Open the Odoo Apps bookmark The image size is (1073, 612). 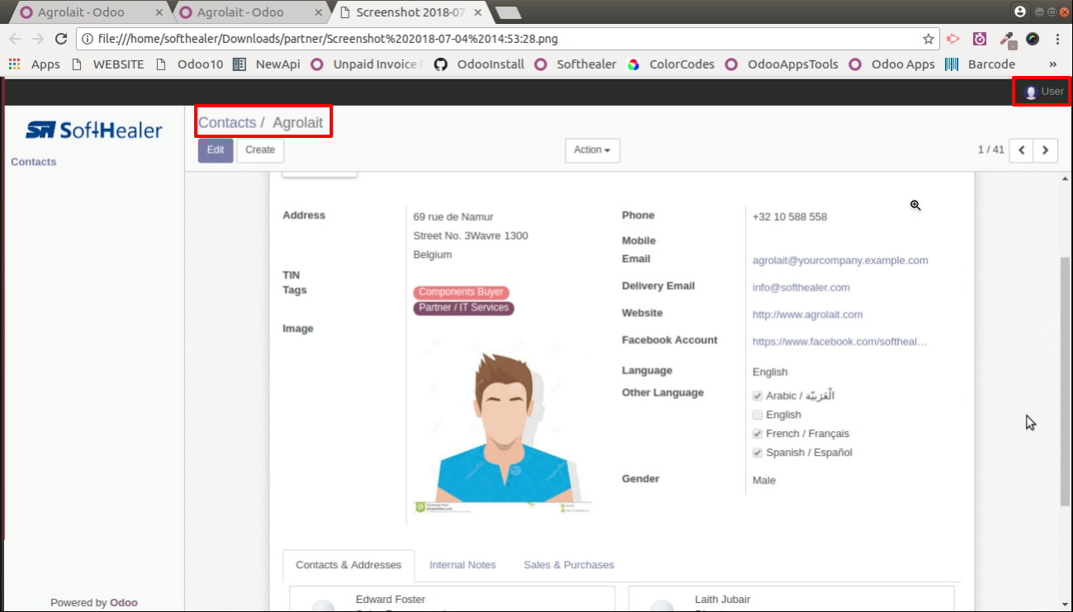[893, 64]
